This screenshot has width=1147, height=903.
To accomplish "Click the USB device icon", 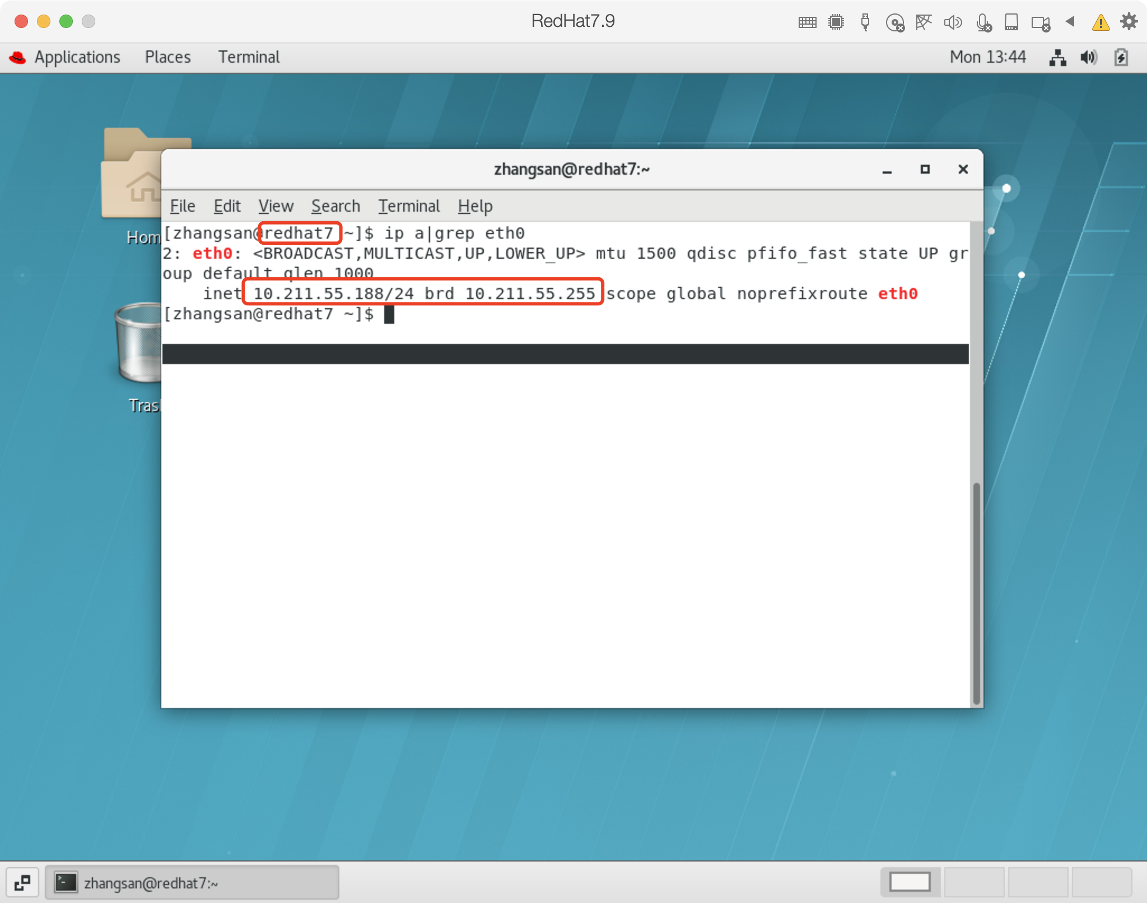I will pyautogui.click(x=865, y=22).
